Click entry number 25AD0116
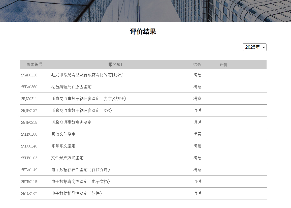 tap(29, 75)
